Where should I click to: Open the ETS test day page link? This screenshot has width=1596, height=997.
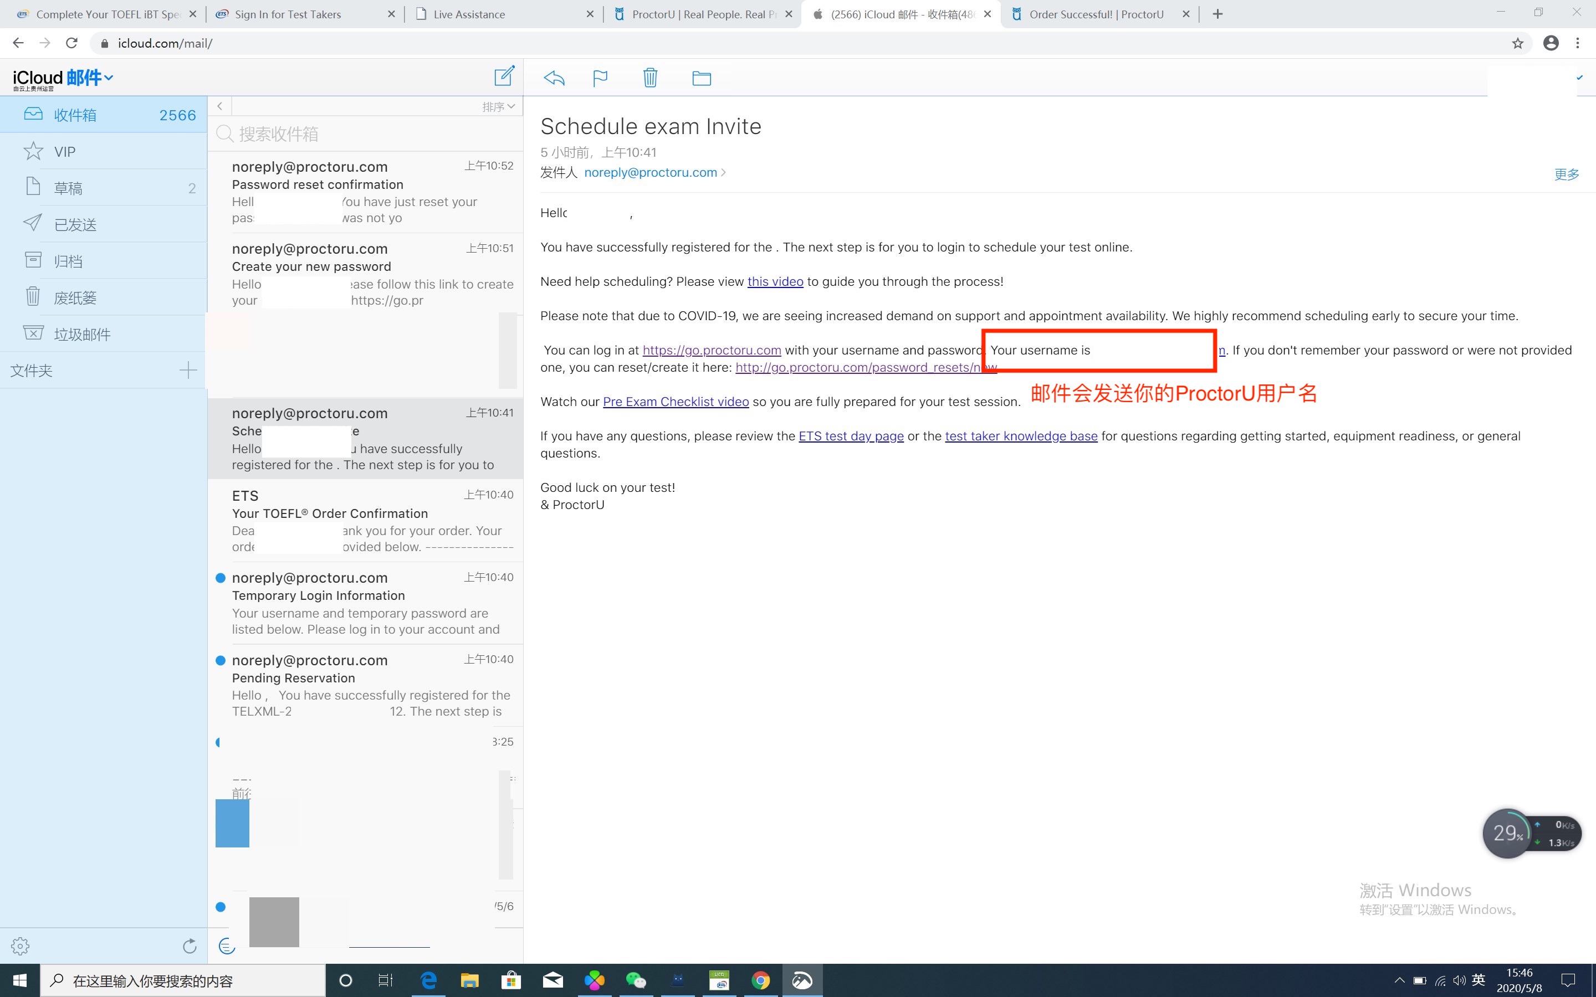pos(851,436)
